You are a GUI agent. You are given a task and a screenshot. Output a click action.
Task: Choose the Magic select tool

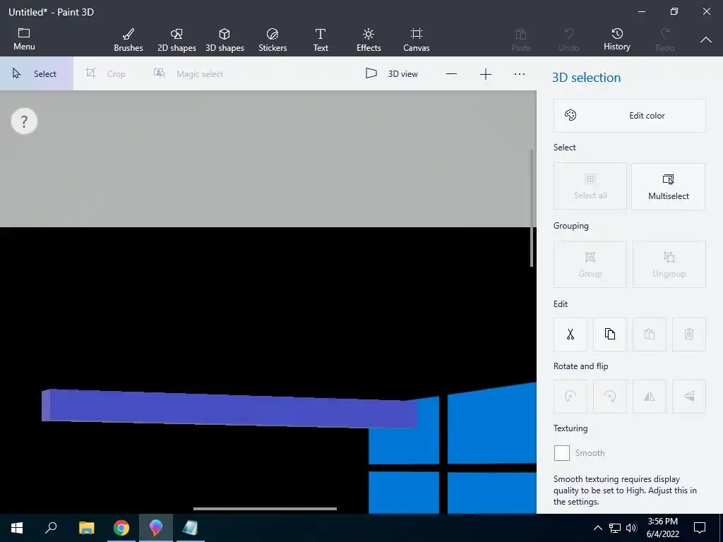coord(188,73)
